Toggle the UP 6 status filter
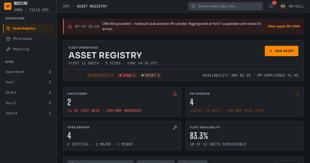 pyautogui.click(x=76, y=75)
